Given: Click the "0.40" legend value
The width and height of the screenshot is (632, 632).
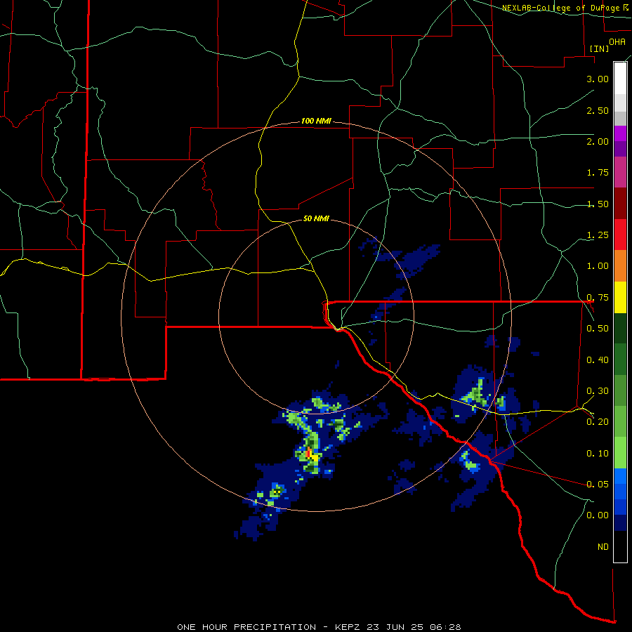Looking at the screenshot, I should click(x=598, y=360).
